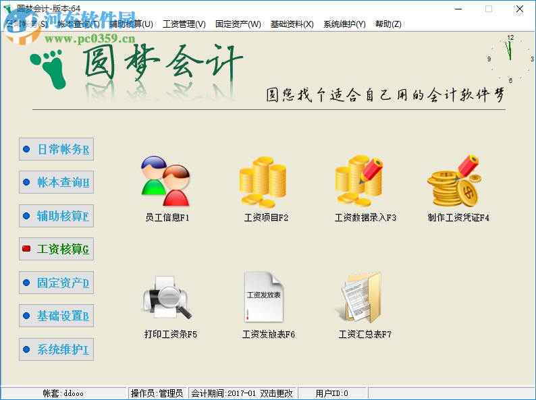
Task: Open the 系统维护(Y) menu
Action: coord(344,24)
